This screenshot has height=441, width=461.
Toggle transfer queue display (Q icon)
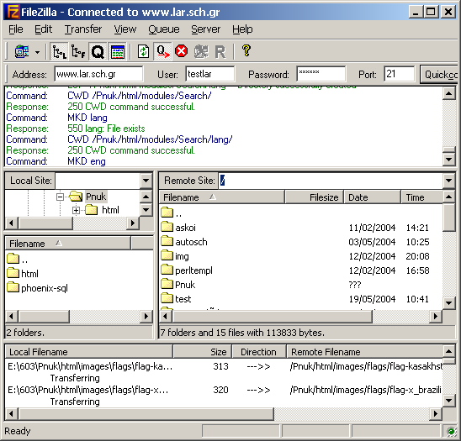tap(98, 52)
